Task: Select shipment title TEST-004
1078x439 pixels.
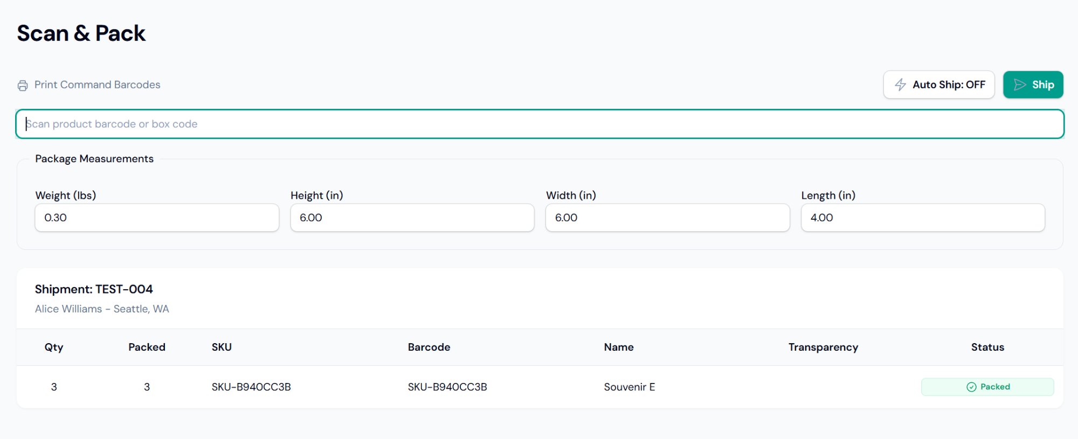Action: pyautogui.click(x=94, y=289)
